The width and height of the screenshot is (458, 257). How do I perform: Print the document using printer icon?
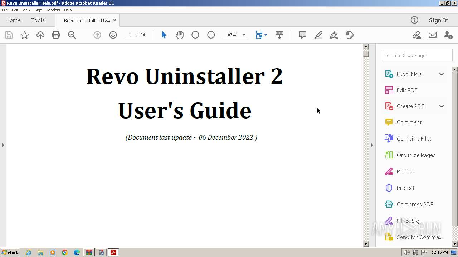tap(56, 35)
